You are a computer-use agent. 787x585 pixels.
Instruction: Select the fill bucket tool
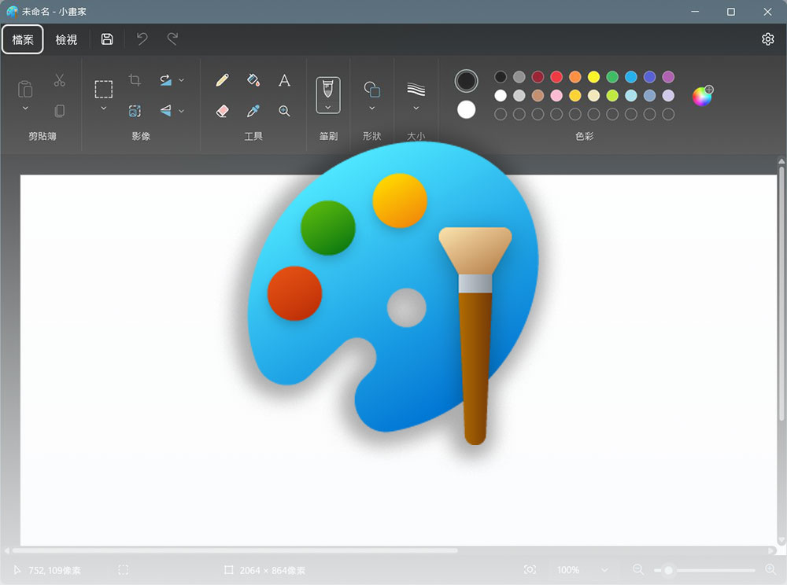tap(253, 80)
